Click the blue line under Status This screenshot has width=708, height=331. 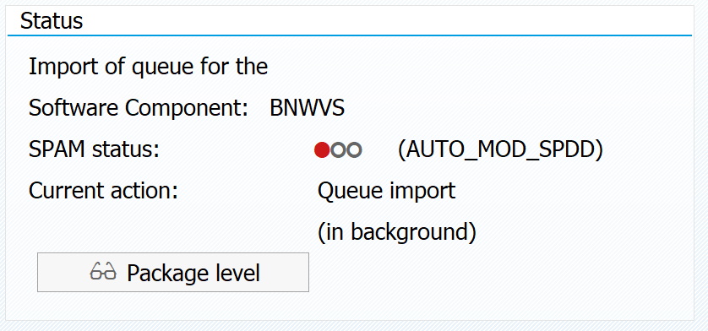350,35
